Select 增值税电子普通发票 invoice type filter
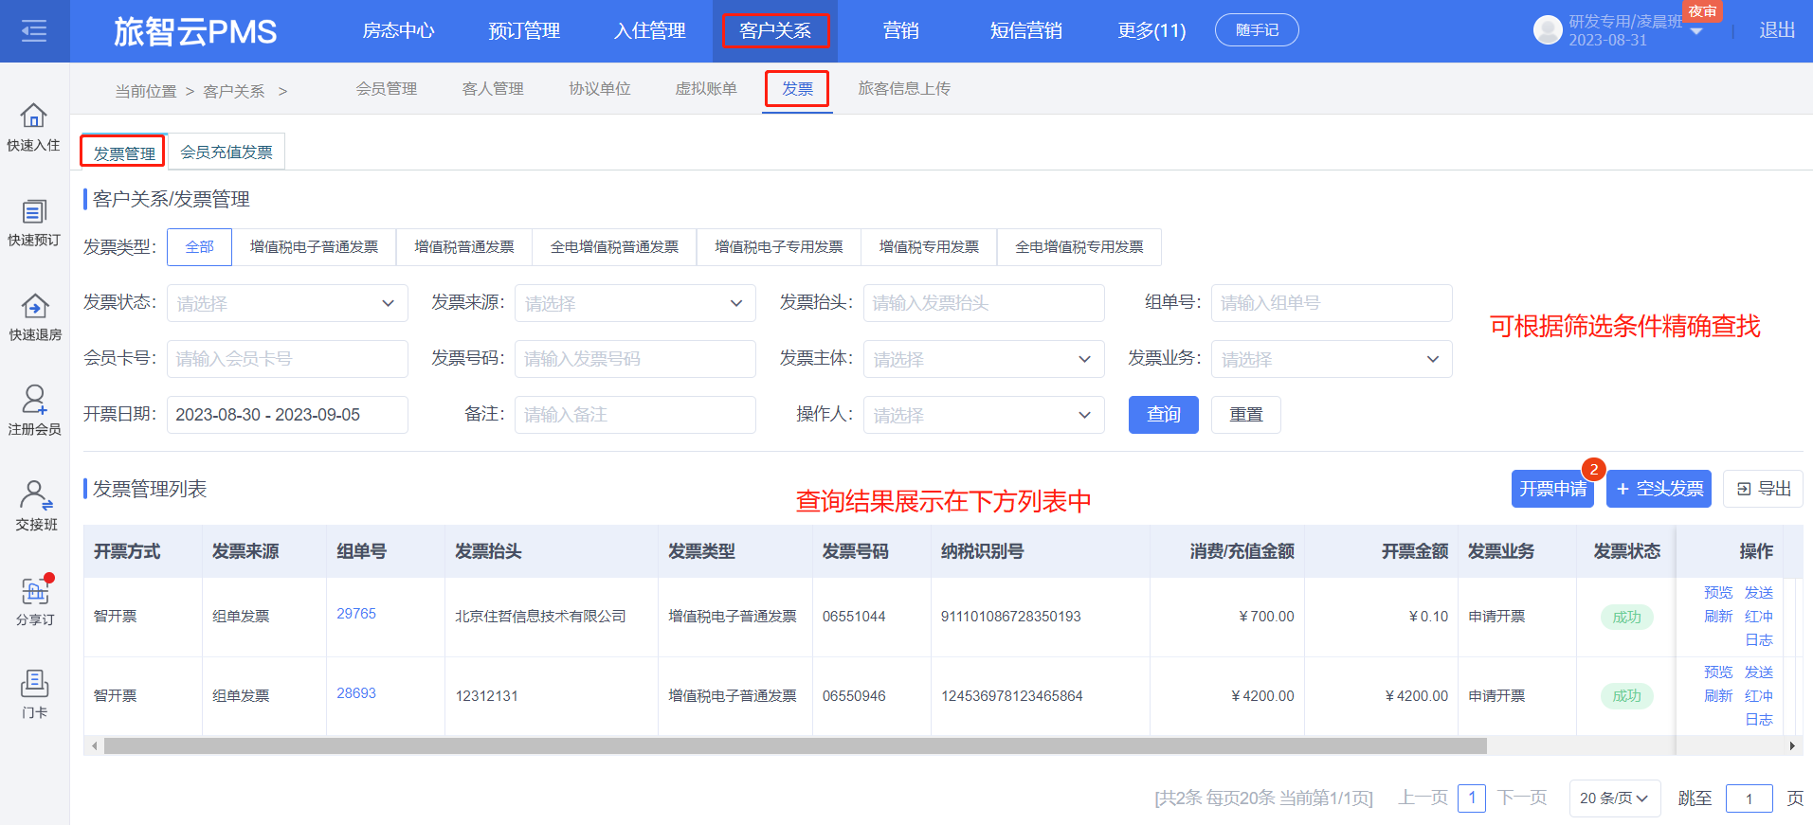 (x=314, y=247)
